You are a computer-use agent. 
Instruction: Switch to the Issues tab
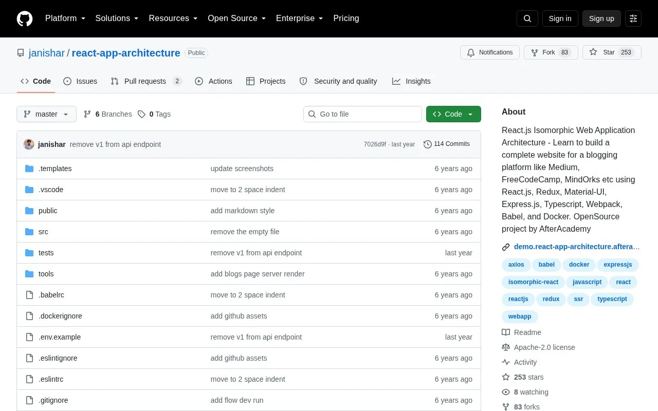point(80,81)
